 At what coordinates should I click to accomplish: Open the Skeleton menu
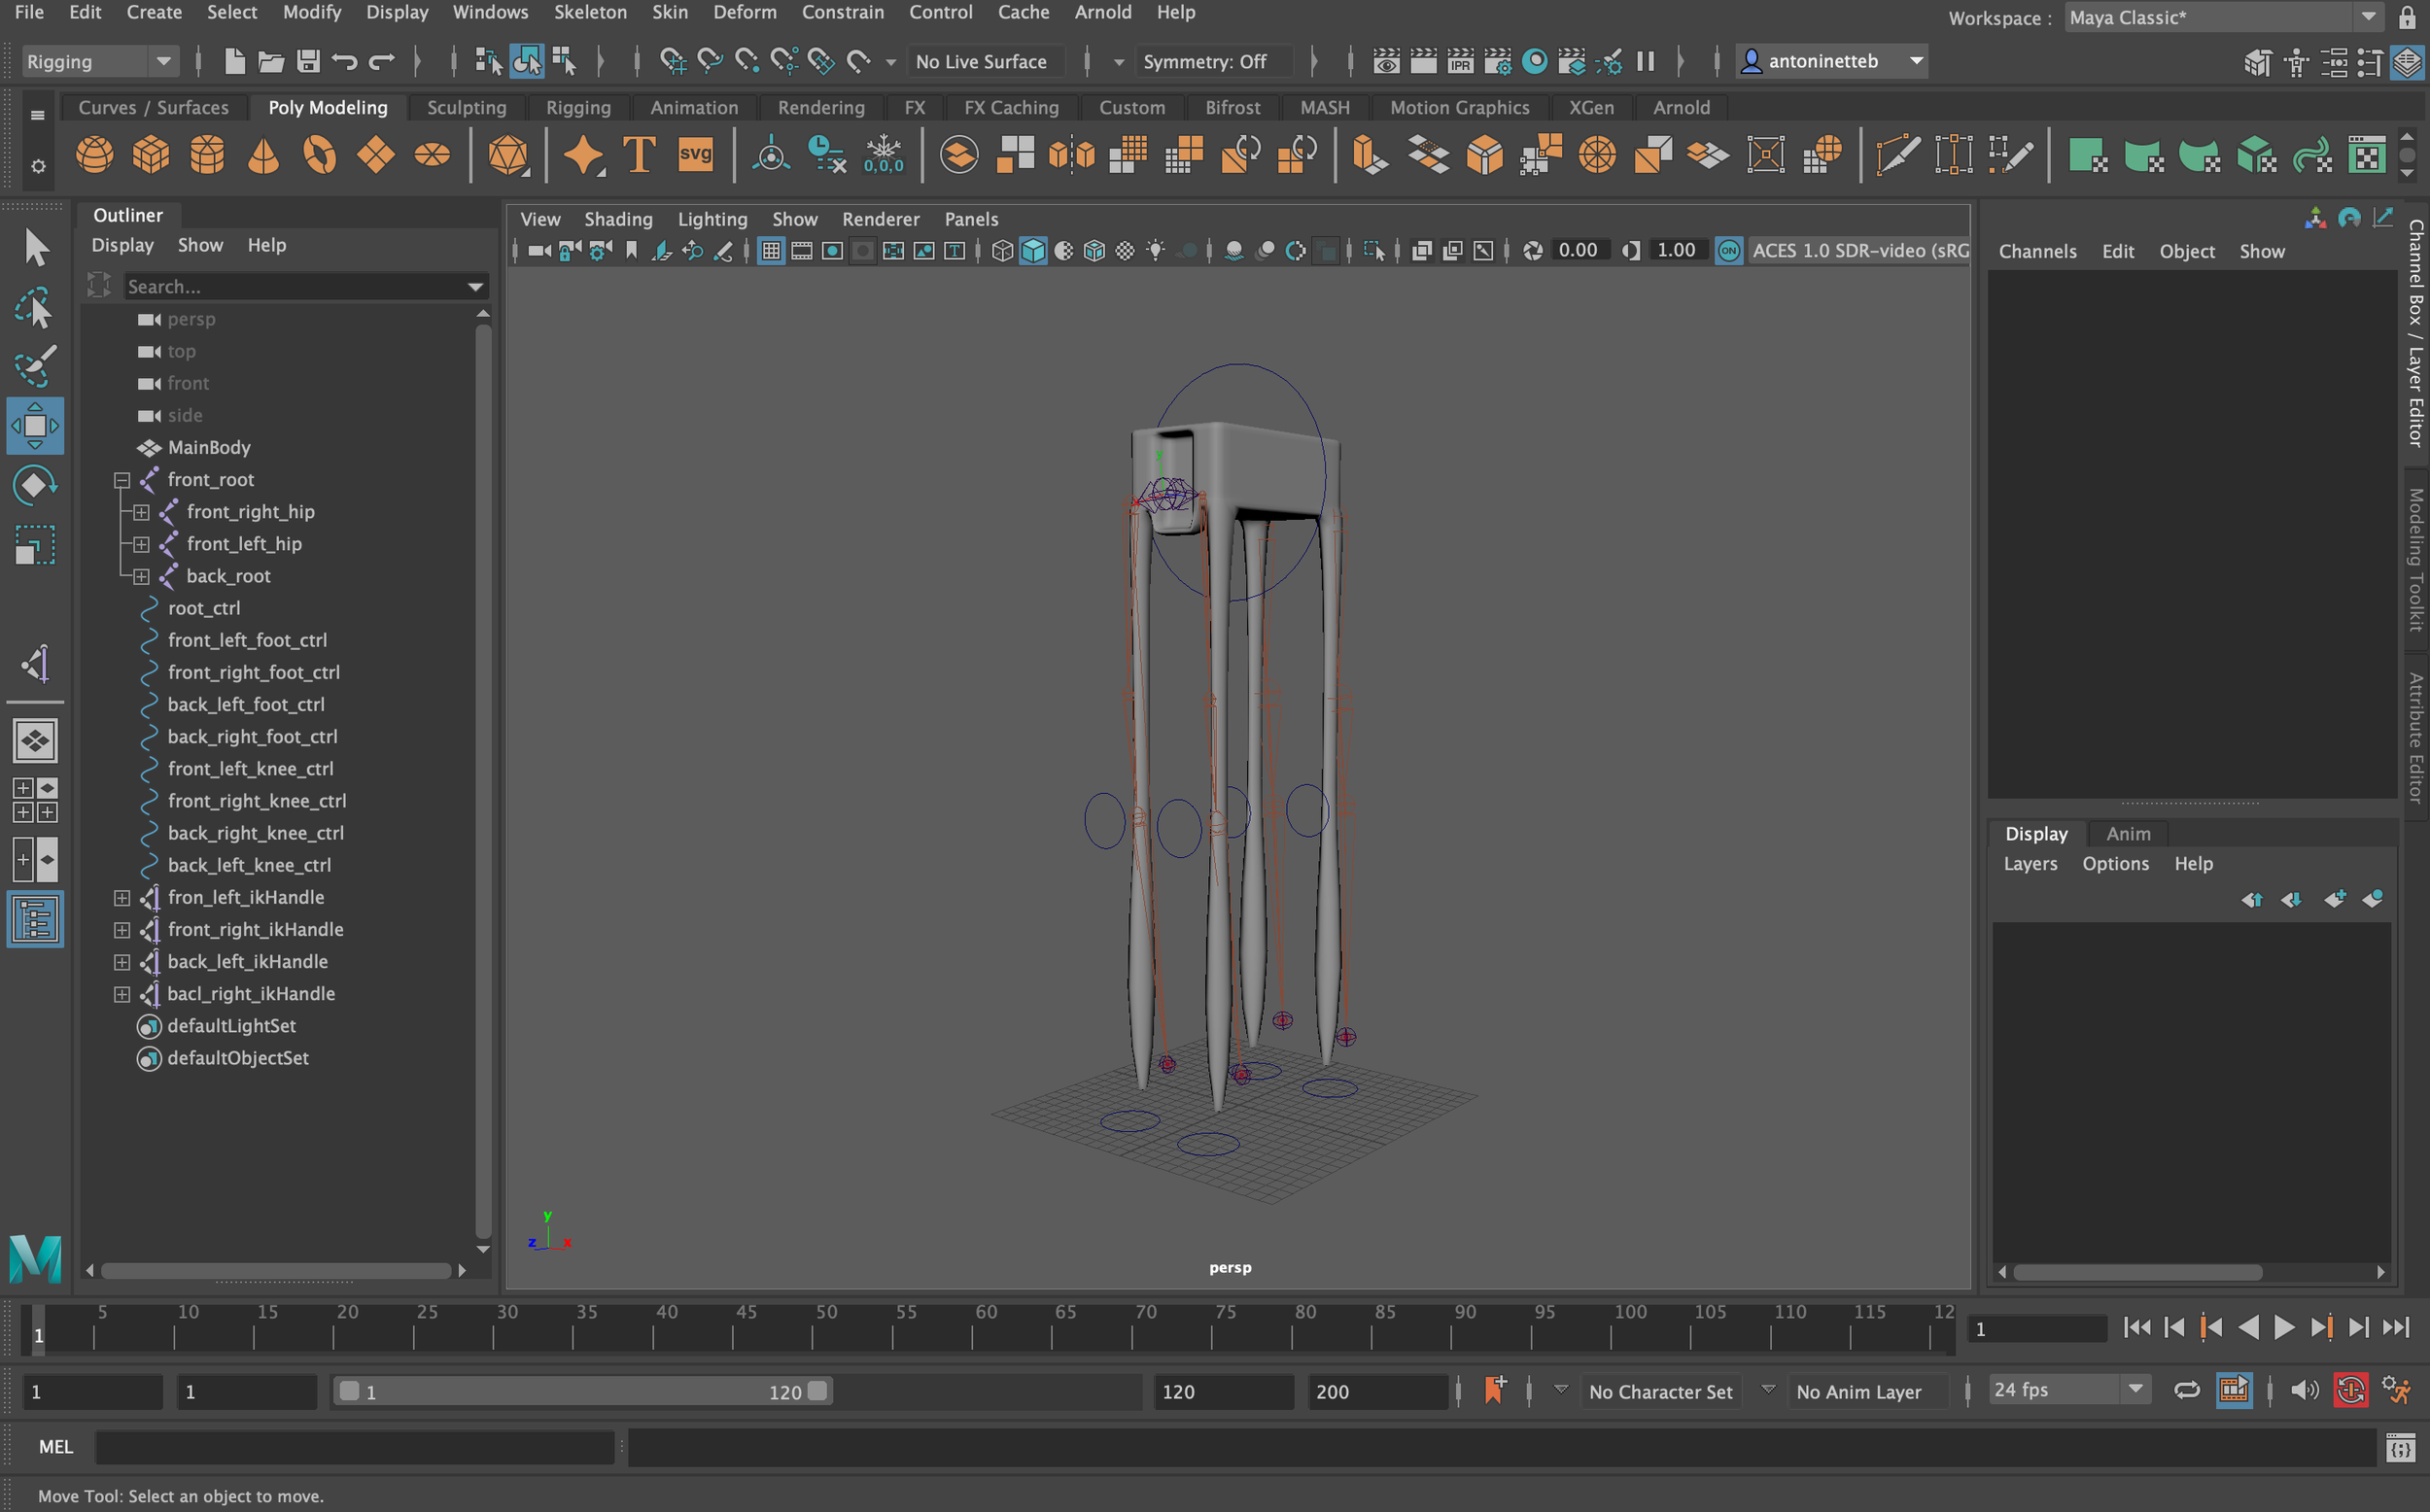pyautogui.click(x=590, y=12)
